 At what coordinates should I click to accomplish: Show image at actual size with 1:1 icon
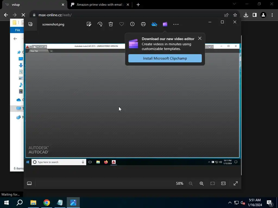tap(223, 183)
